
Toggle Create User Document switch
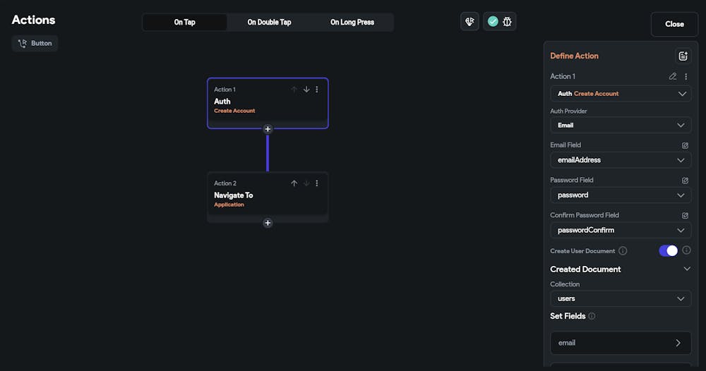tap(668, 251)
